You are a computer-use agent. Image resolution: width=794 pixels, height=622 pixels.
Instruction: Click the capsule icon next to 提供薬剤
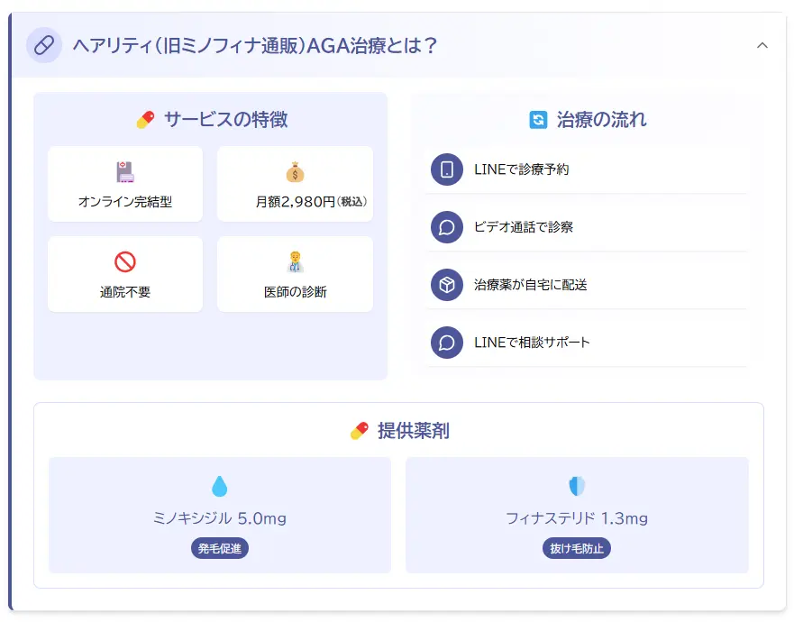point(360,431)
